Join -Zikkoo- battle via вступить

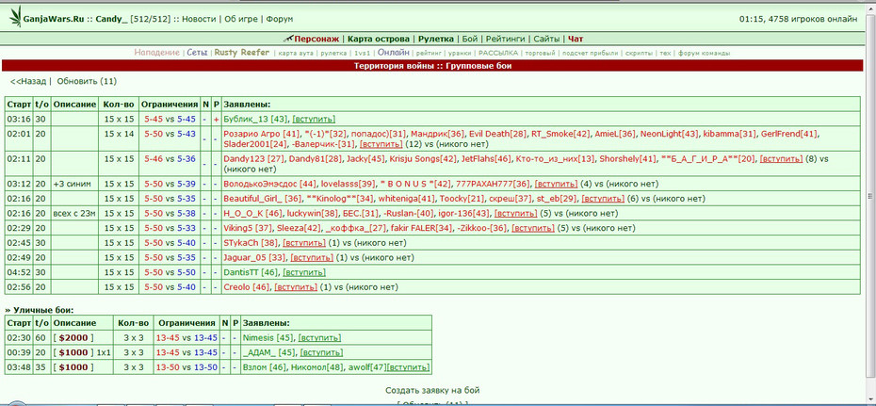point(533,228)
